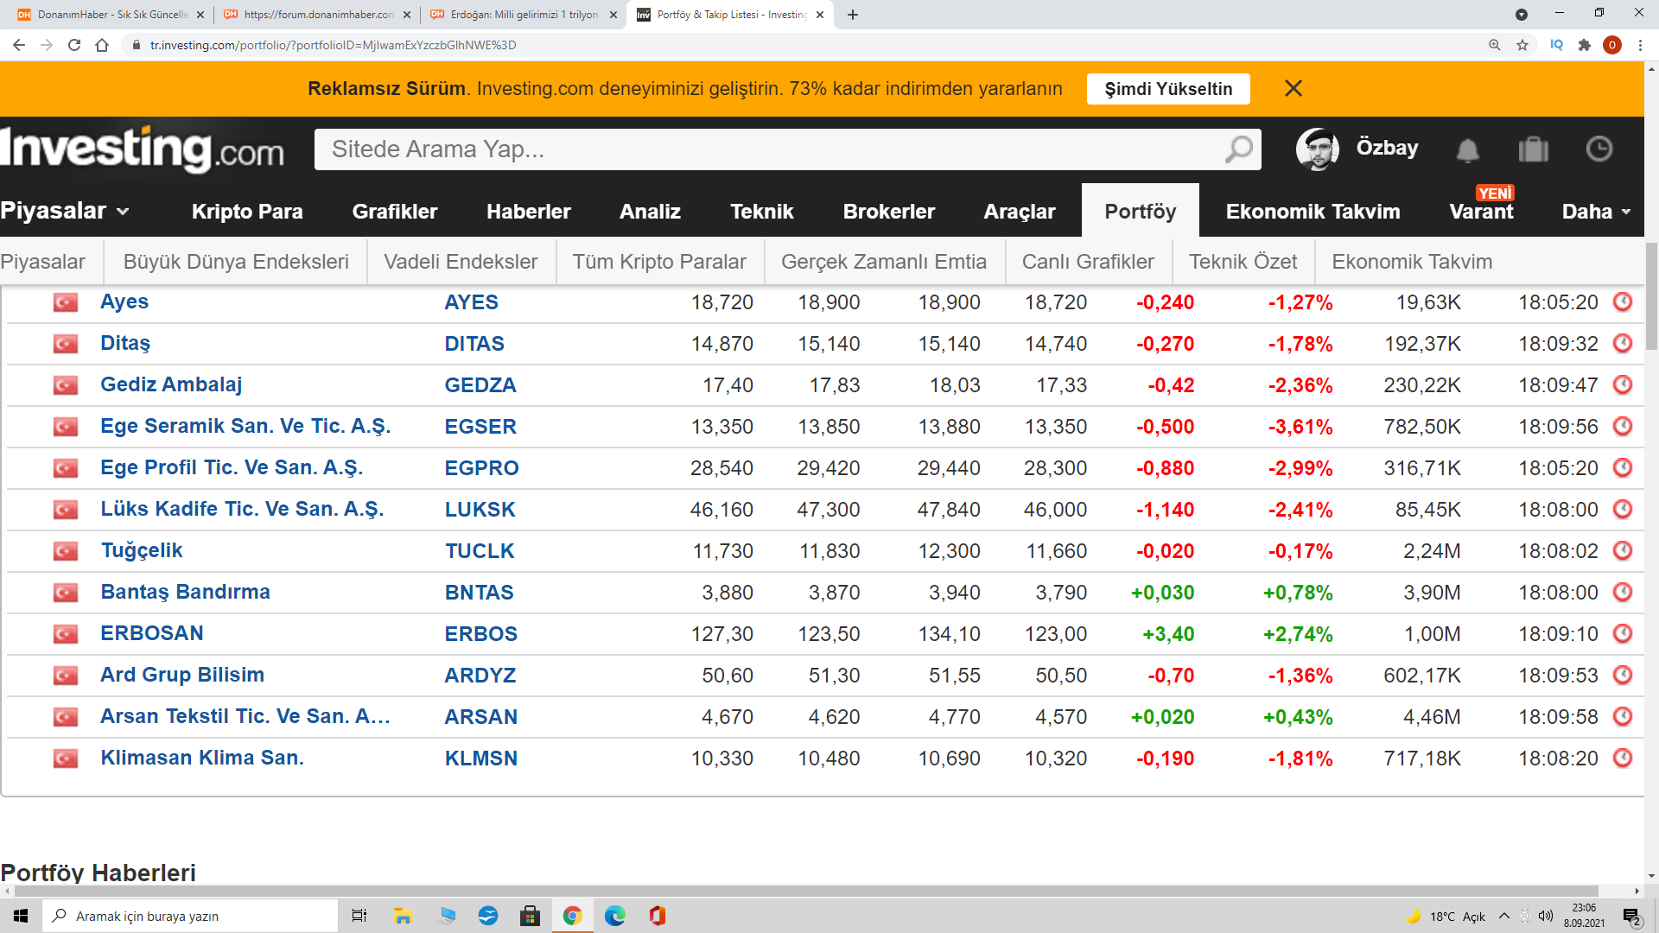Screen dimensions: 1659x933
Task: Open notifications bell icon
Action: point(1467,149)
